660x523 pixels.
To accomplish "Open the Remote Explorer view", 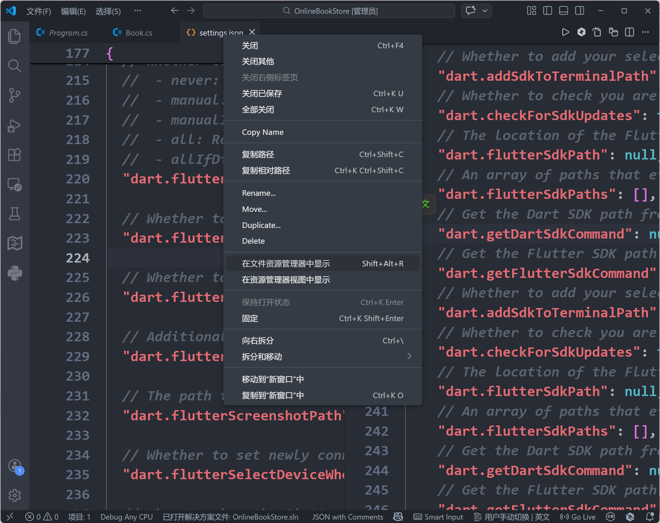I will tap(14, 184).
